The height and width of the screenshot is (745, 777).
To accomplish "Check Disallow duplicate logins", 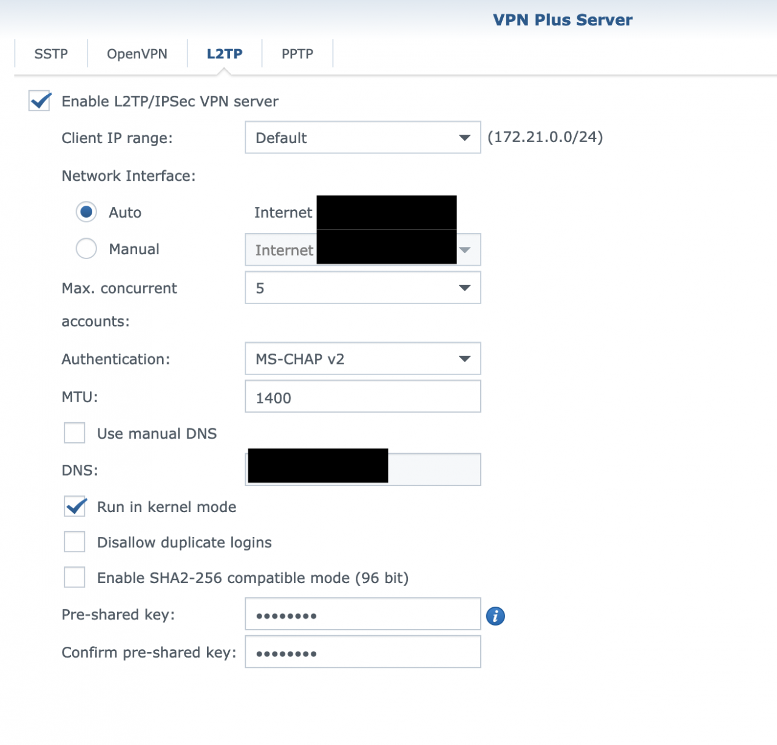I will click(75, 542).
